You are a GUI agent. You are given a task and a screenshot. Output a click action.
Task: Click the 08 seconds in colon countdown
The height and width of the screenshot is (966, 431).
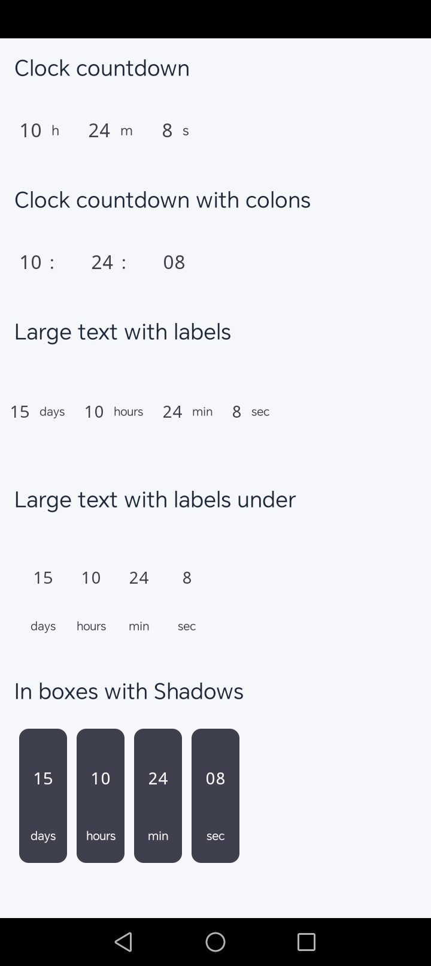point(174,262)
